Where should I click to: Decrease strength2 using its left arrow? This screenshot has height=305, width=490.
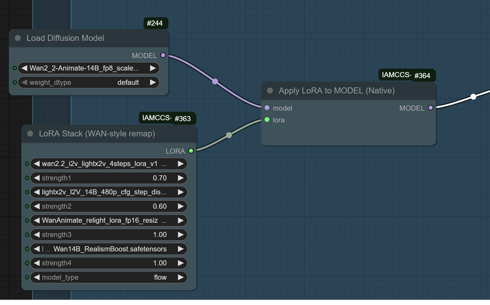(x=36, y=206)
